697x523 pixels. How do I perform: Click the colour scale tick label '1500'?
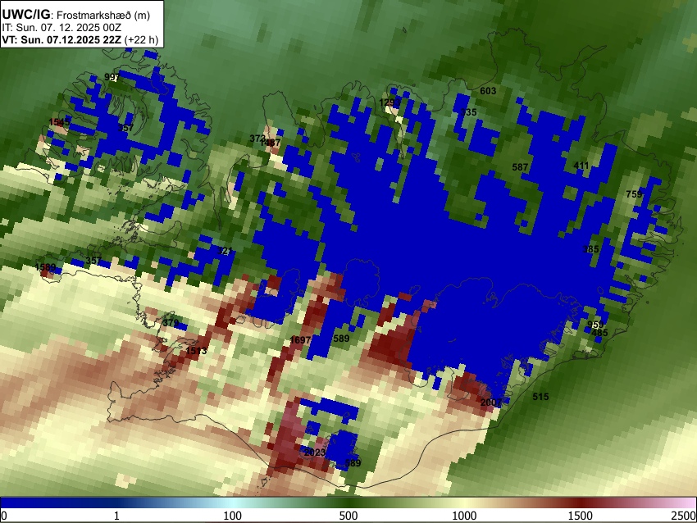[581, 516]
